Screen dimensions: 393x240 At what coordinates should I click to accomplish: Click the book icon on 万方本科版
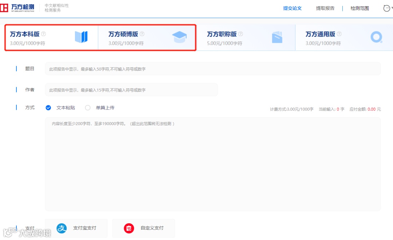click(x=81, y=37)
